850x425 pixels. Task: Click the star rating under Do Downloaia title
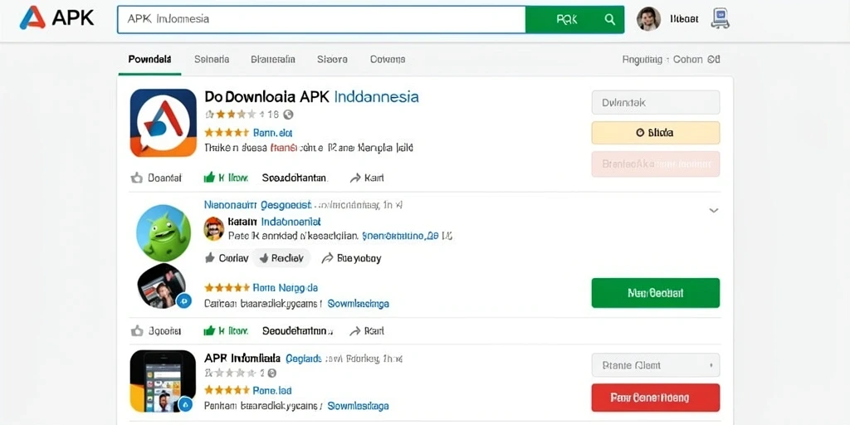pyautogui.click(x=231, y=115)
